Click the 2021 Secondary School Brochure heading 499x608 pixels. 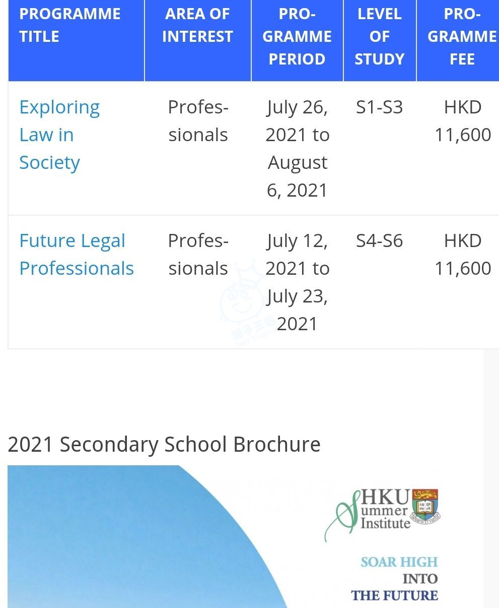(164, 445)
